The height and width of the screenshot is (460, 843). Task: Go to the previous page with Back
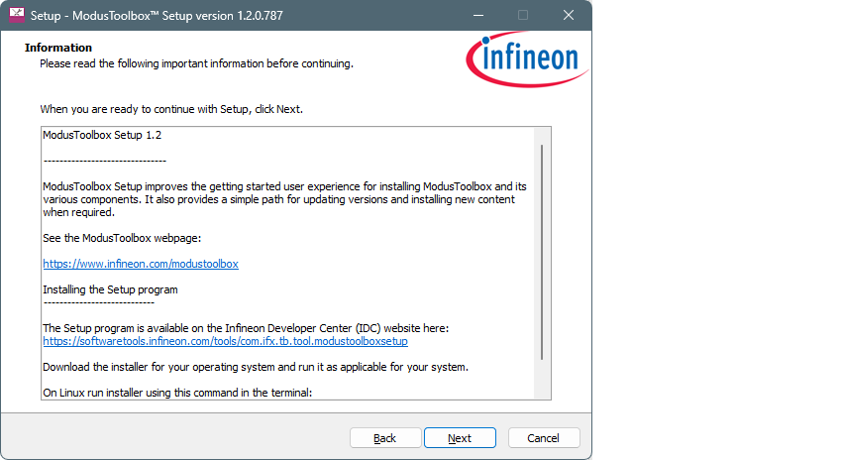pos(385,438)
